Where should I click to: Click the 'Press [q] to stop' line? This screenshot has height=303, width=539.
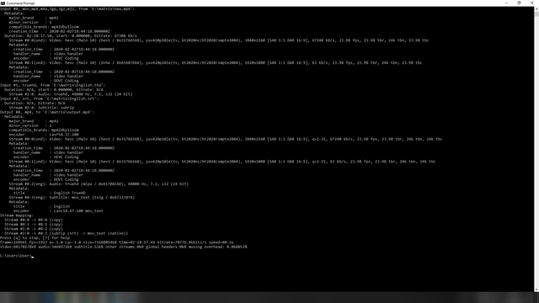[35, 237]
